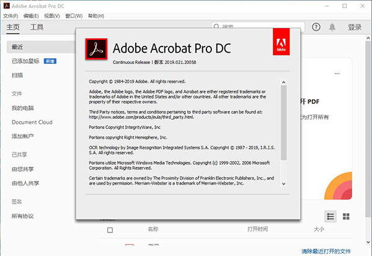This screenshot has height=256, width=372.
Task: Open the help question mark icon
Action: pos(316,27)
